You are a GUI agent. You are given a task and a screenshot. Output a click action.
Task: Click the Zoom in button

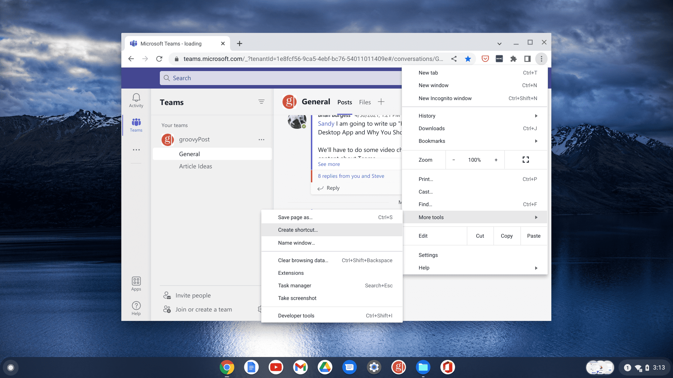click(x=496, y=160)
